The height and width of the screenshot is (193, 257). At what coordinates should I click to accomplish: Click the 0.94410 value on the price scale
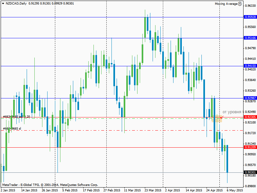point(250,59)
